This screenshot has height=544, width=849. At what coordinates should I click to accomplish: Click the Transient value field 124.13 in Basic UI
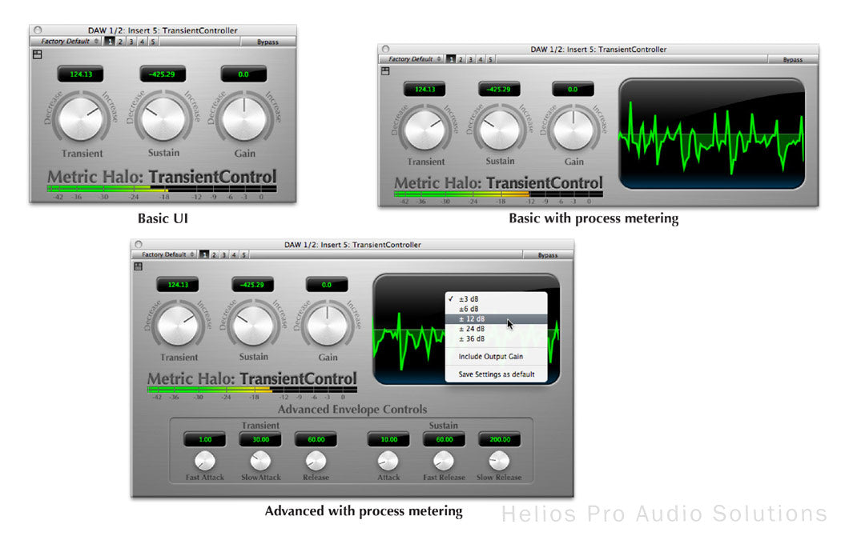(x=81, y=74)
